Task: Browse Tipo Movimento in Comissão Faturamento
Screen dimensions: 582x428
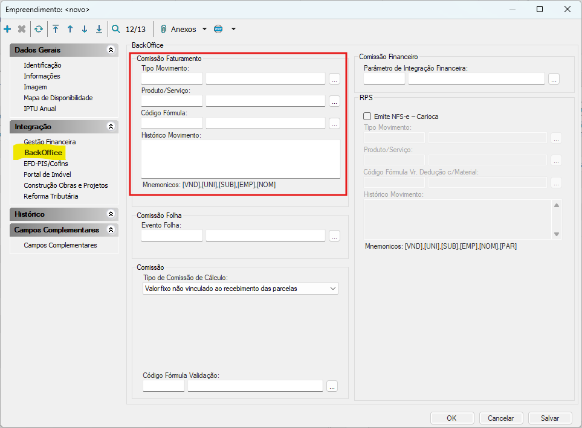Action: [334, 79]
